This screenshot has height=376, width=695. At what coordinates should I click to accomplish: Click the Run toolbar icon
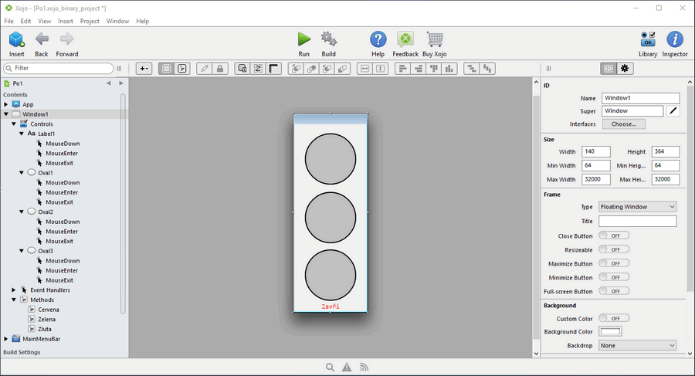tap(303, 39)
